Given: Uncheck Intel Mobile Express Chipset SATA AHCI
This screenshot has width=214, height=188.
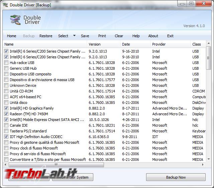Looking at the screenshot, I should pos(6,119).
